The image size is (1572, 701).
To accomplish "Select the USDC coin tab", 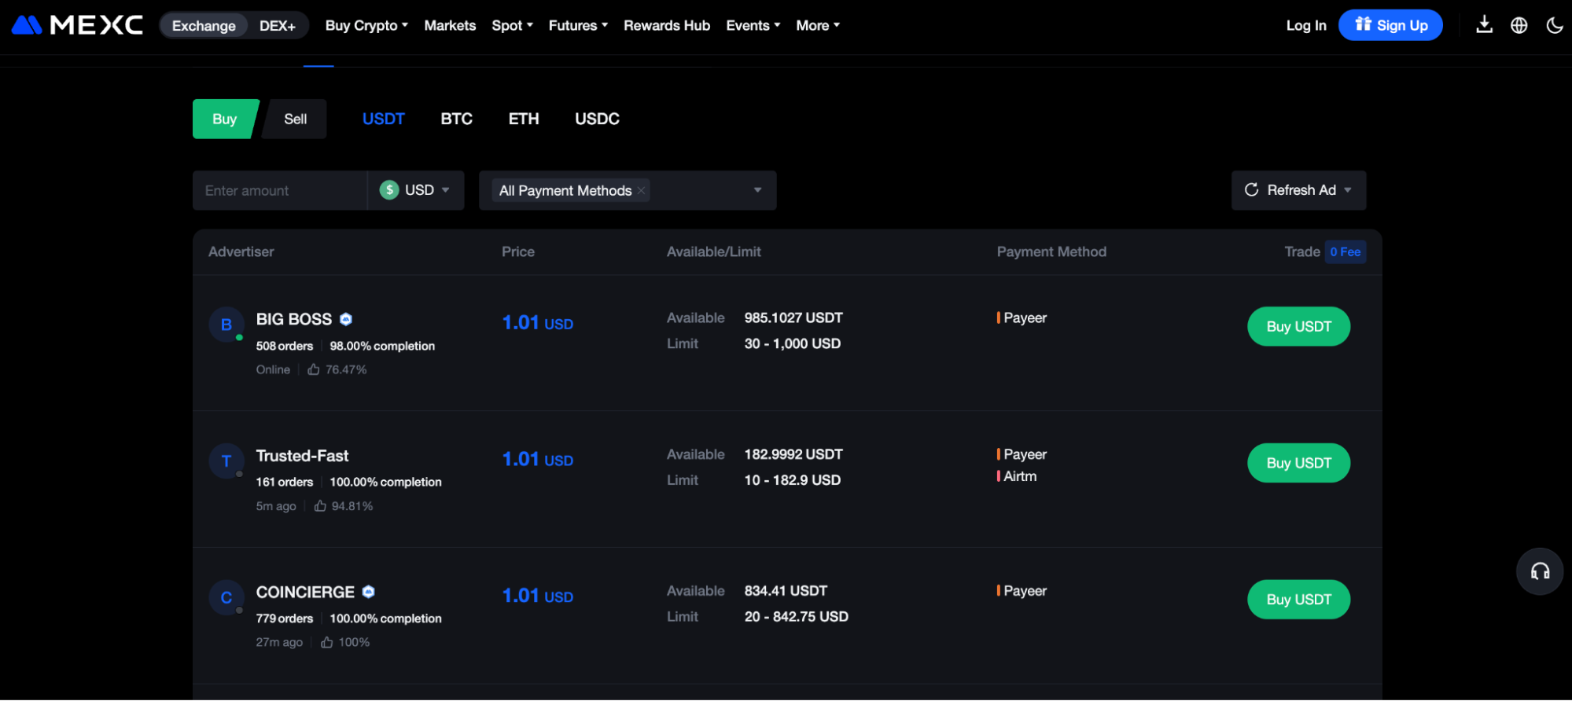I will point(597,119).
